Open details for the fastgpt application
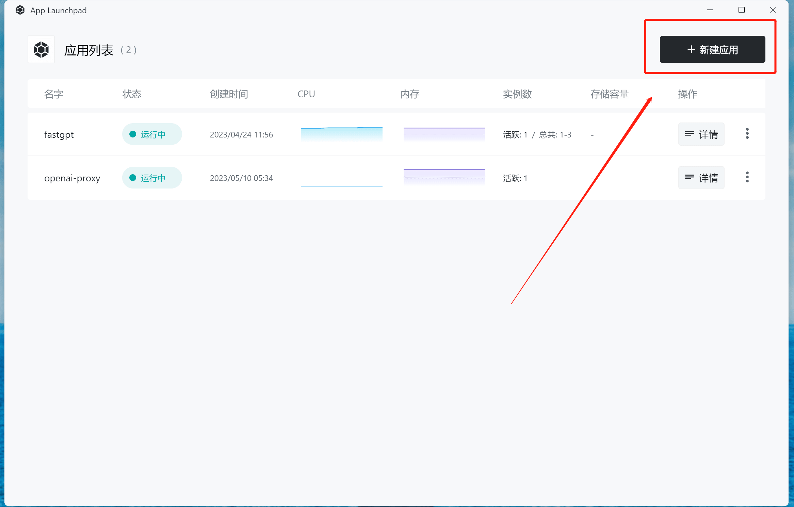Screen dimensions: 794x507 tap(701, 134)
